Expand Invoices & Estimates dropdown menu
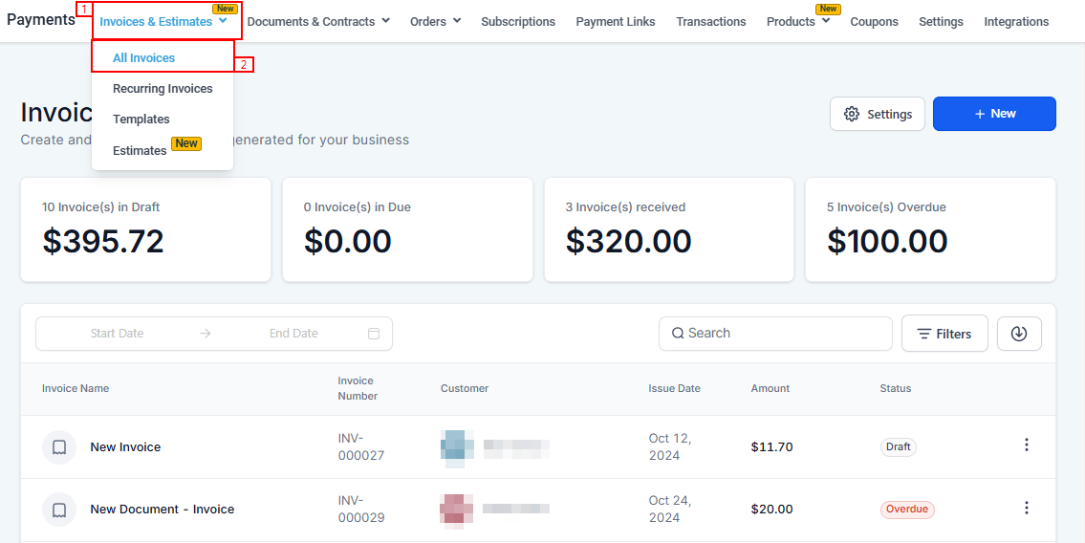 pyautogui.click(x=163, y=22)
